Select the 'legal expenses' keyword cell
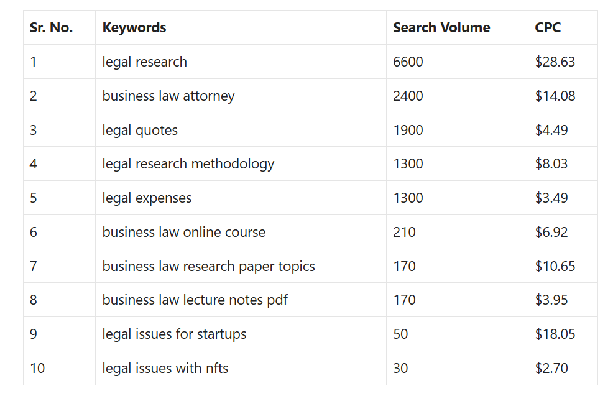This screenshot has height=396, width=613. tap(241, 198)
